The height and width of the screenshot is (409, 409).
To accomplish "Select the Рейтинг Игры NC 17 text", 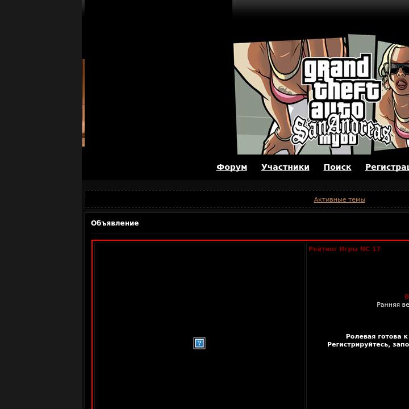I will 344,249.
